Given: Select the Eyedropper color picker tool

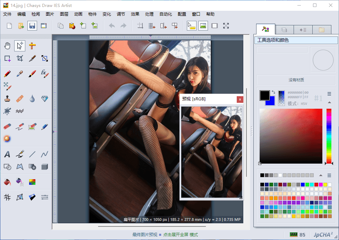Looking at the screenshot, I should tap(19, 74).
